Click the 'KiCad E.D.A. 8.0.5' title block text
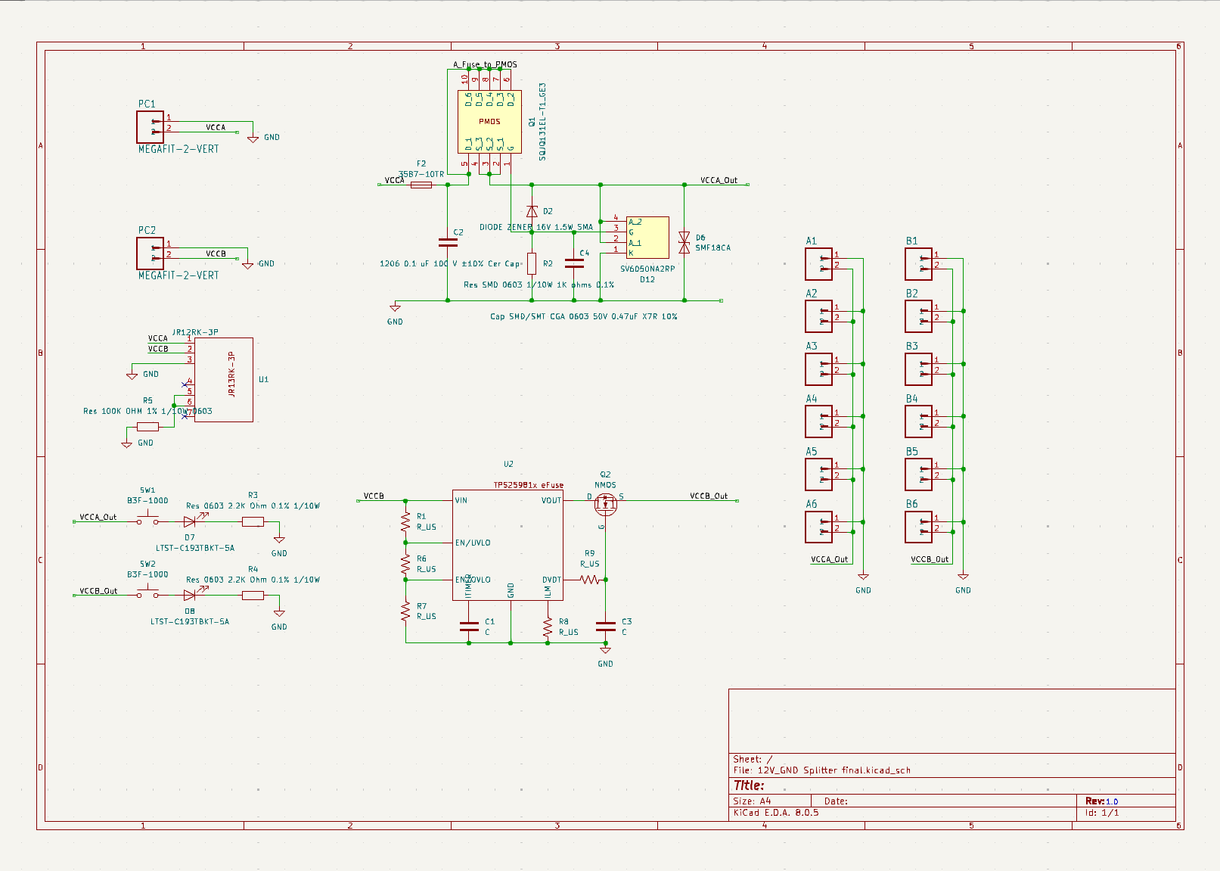The width and height of the screenshot is (1220, 871). point(775,813)
